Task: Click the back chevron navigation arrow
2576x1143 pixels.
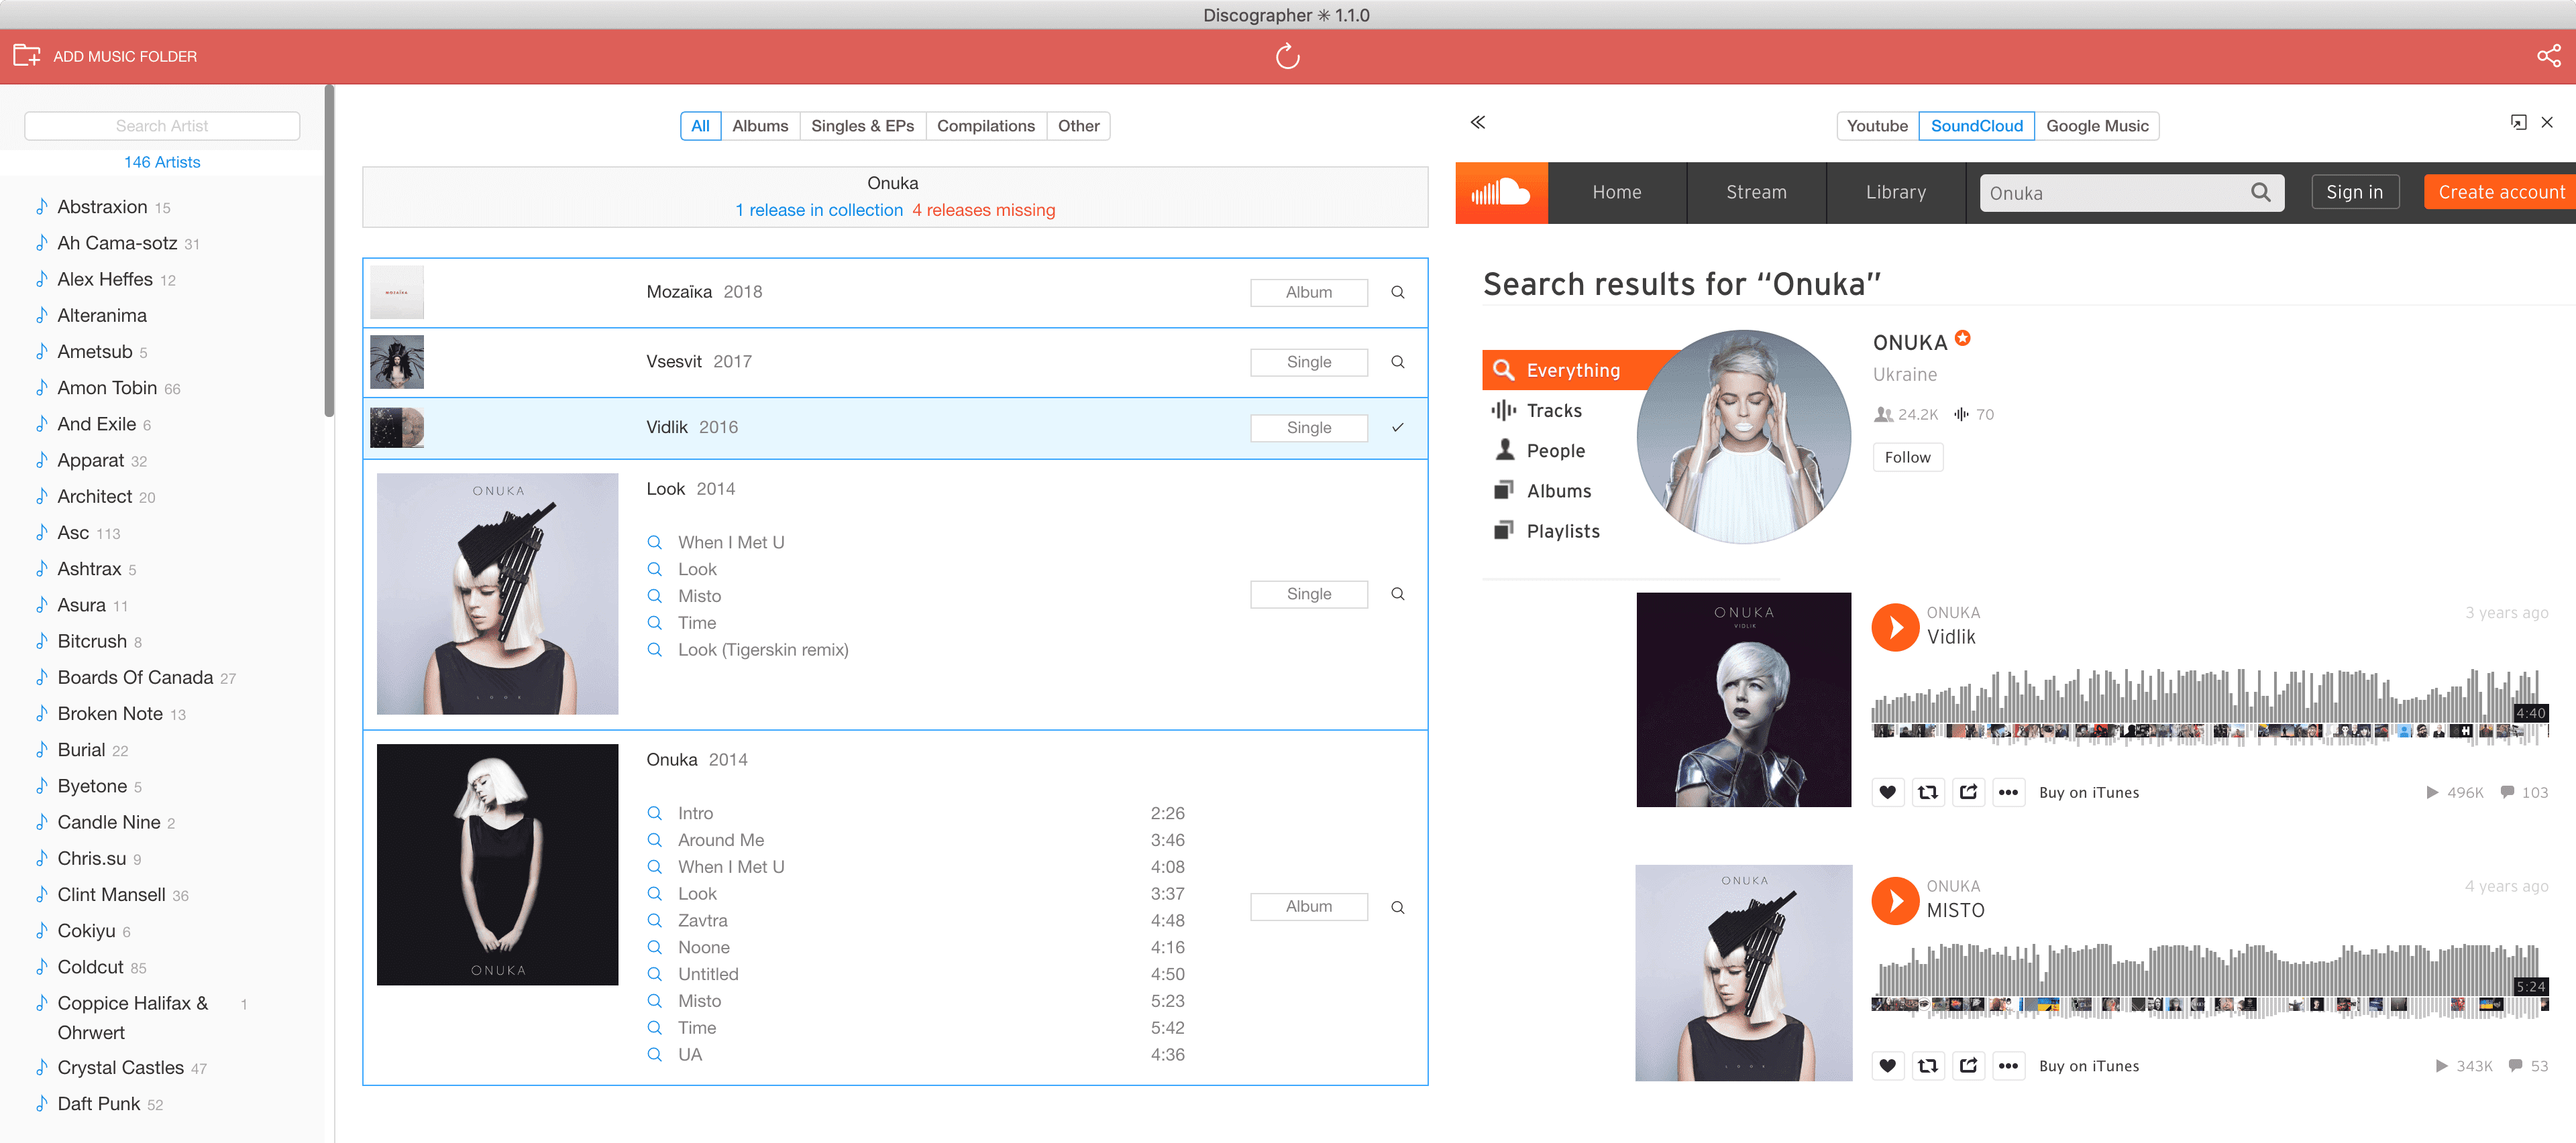Action: 1477,123
